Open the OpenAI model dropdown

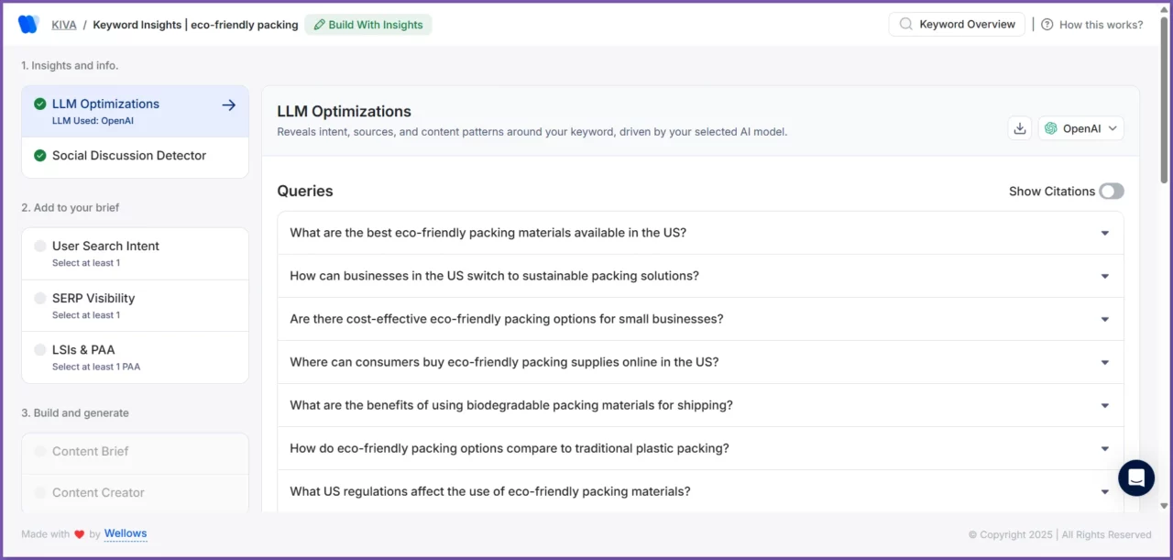point(1081,128)
